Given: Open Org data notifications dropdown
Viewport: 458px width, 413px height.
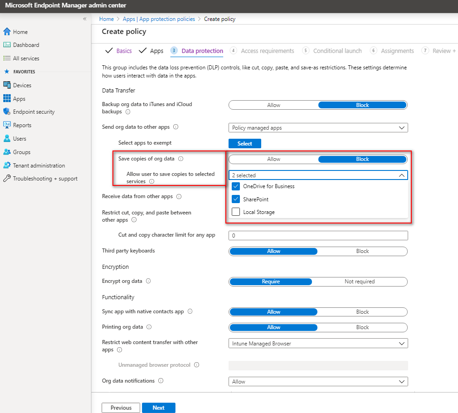Looking at the screenshot, I should (318, 381).
